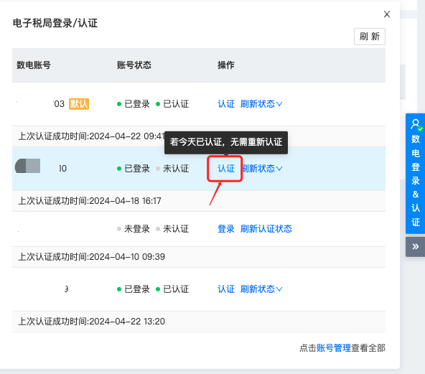
Task: Click the blurred account avatar in second row
Action: click(28, 166)
